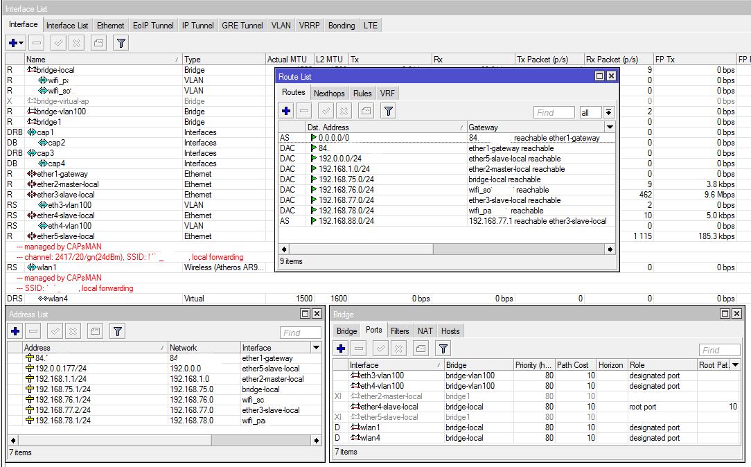Click enable checkmark in Bridge Ports toolbar
This screenshot has height=467, width=751.
pyautogui.click(x=380, y=349)
